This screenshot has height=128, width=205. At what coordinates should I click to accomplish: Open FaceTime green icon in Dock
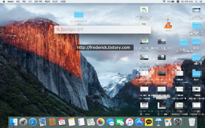[x=120, y=122]
